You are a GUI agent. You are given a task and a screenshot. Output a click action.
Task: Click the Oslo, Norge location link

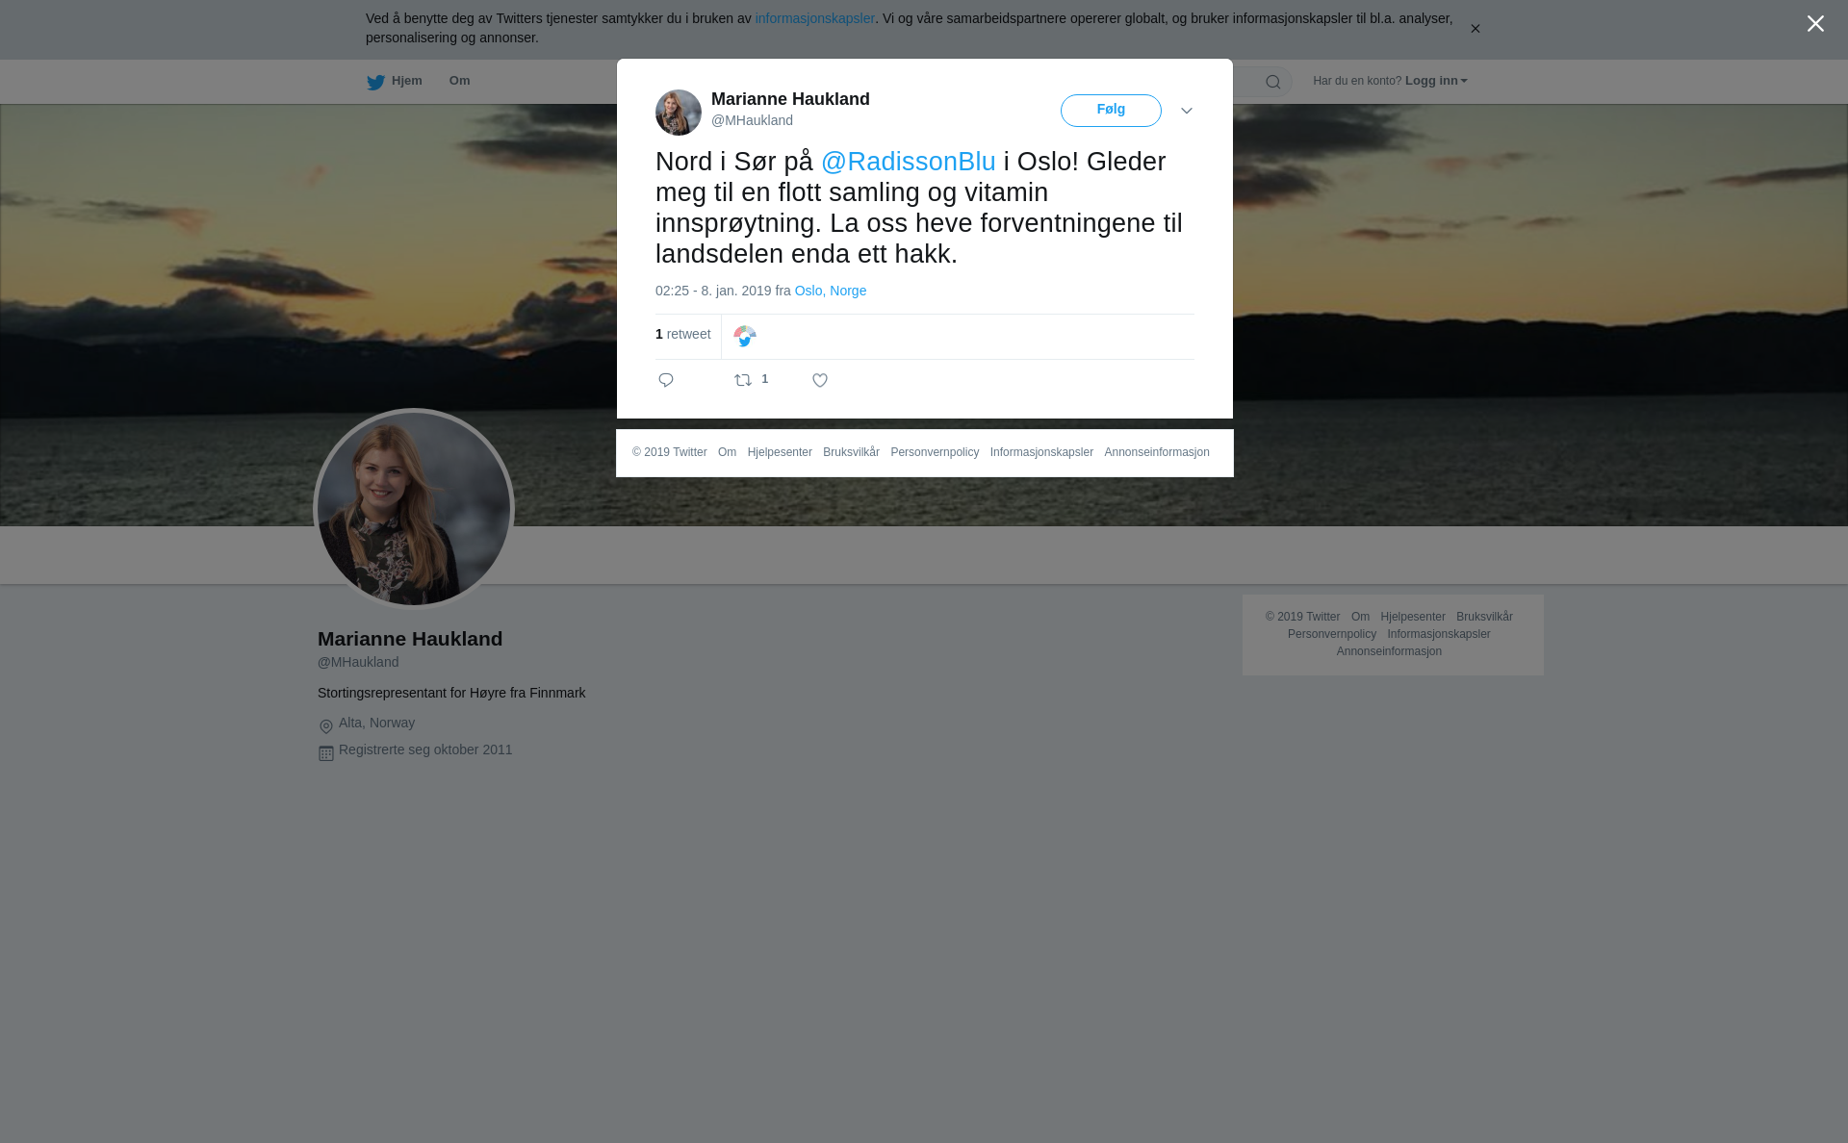point(830,291)
